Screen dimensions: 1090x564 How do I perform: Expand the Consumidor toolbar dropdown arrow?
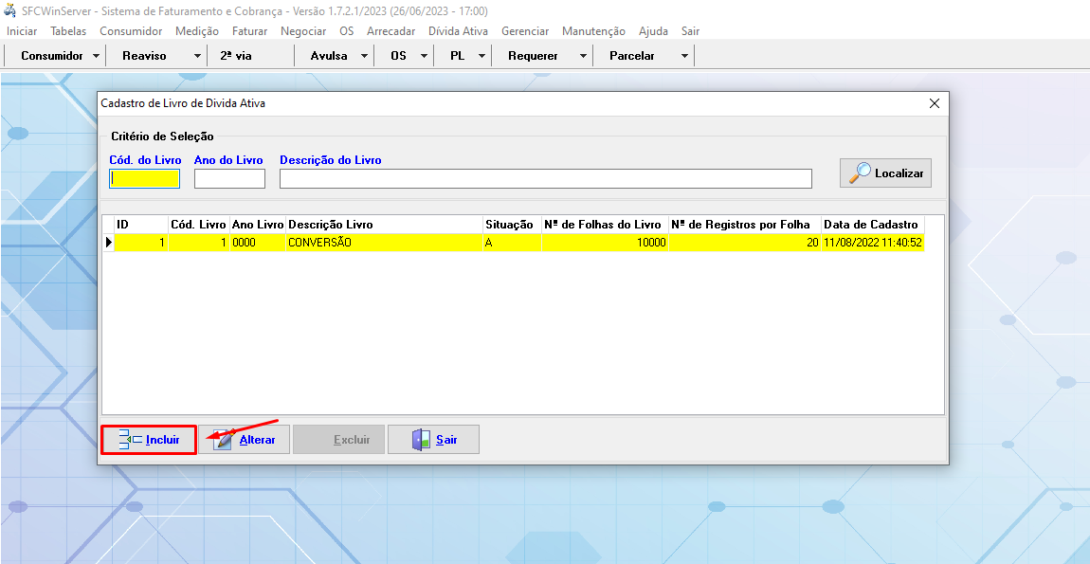pyautogui.click(x=97, y=56)
